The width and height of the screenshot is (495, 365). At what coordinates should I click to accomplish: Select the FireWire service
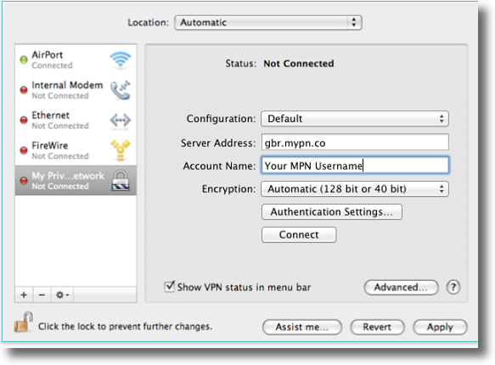[76, 150]
